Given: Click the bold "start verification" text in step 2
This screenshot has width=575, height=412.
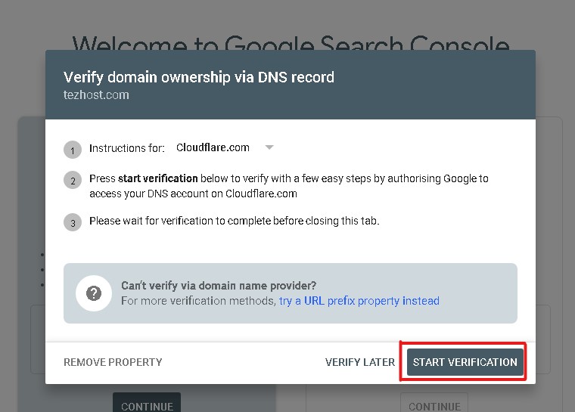Looking at the screenshot, I should tap(158, 179).
